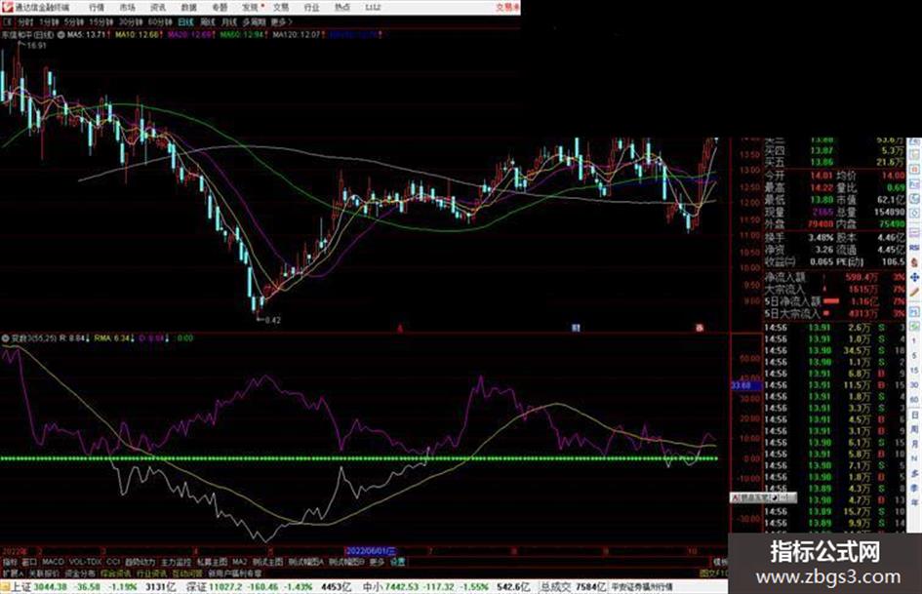Switch to 60分钟 period
This screenshot has height=594, width=922.
(x=159, y=21)
